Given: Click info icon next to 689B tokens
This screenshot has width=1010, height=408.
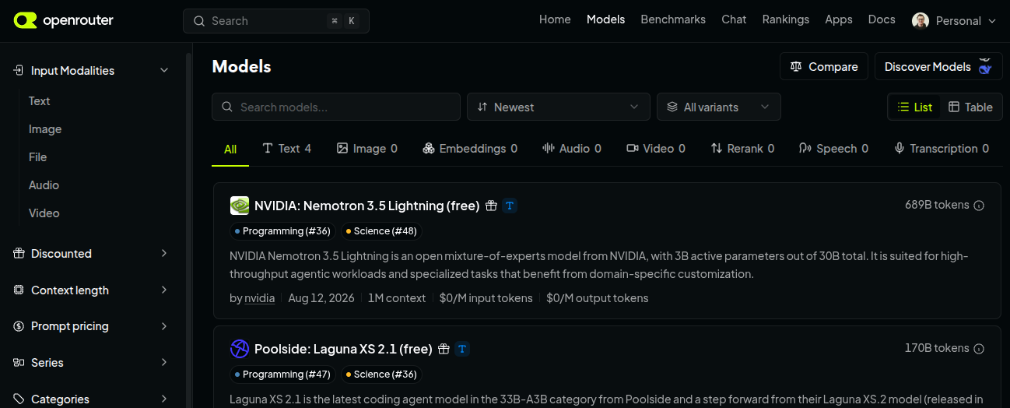Looking at the screenshot, I should [x=979, y=206].
